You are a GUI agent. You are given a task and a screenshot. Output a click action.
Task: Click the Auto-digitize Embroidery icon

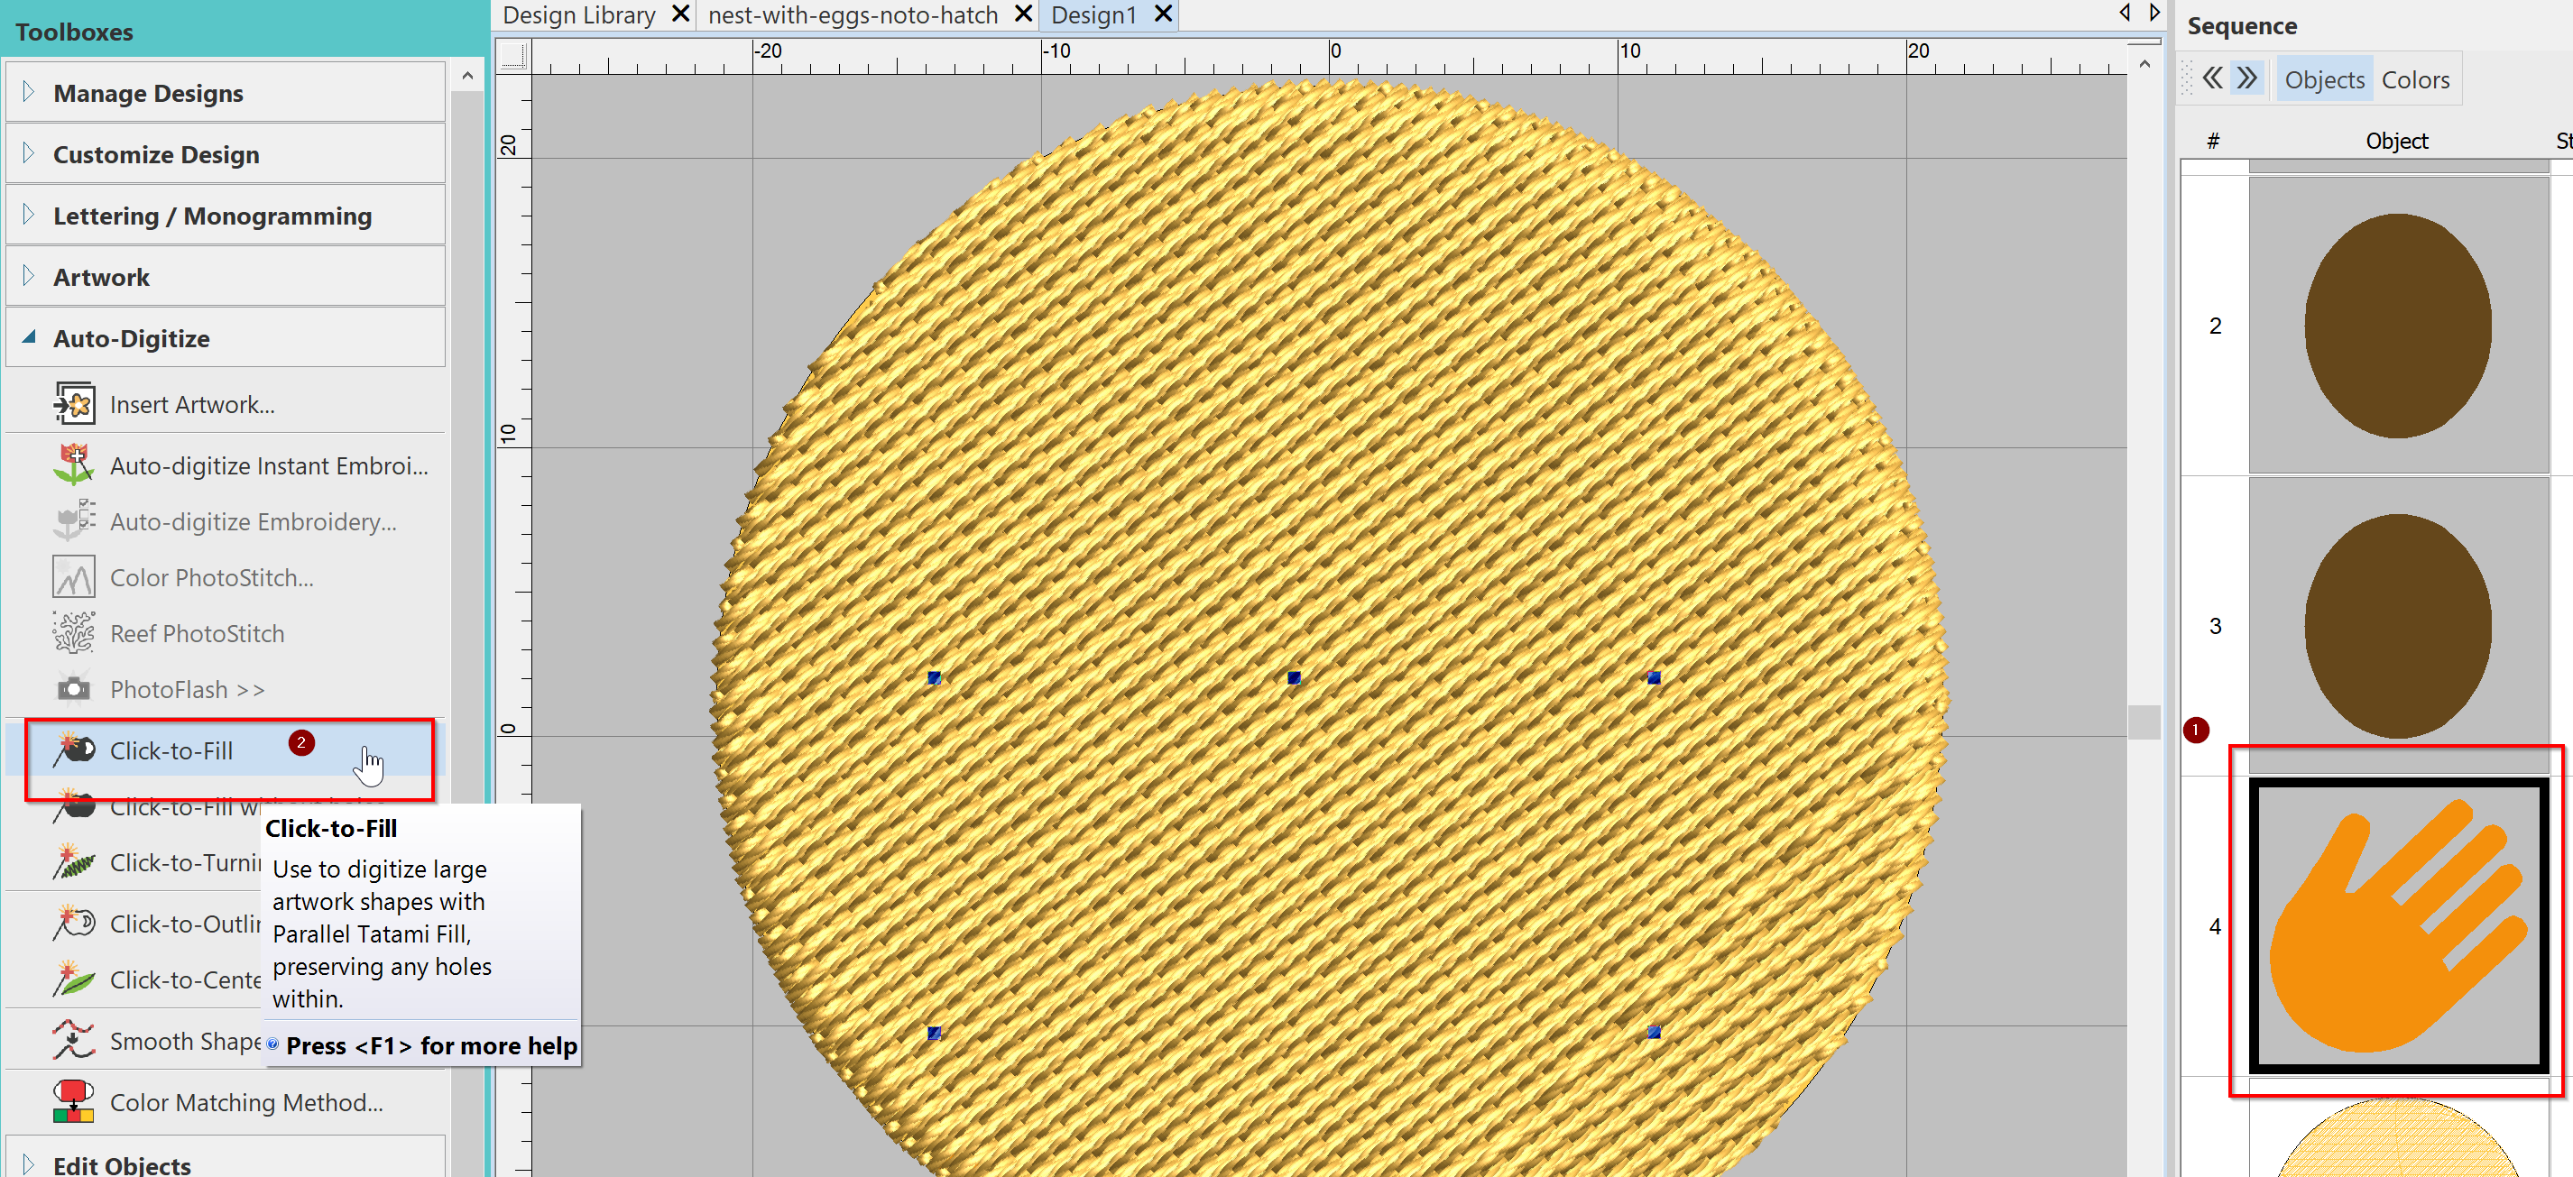tap(74, 521)
